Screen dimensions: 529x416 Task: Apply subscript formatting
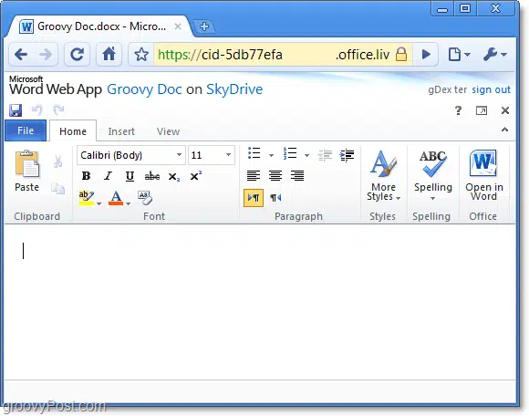[173, 176]
